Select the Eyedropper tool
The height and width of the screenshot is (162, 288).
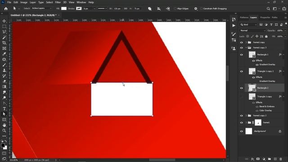[x=4, y=54]
